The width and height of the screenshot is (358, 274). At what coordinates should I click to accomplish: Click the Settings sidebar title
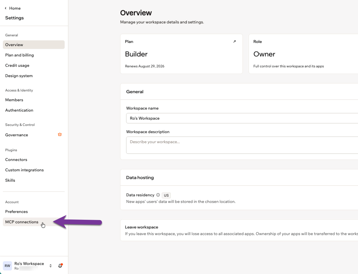pos(14,18)
